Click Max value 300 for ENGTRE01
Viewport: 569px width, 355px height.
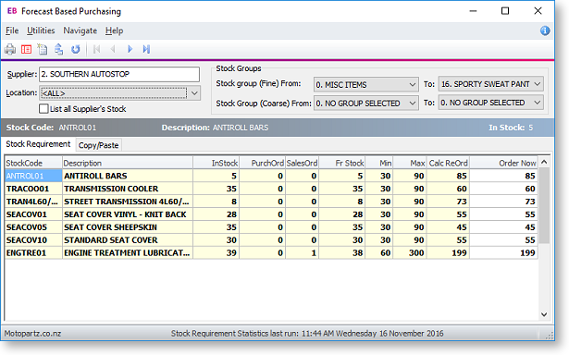pyautogui.click(x=410, y=253)
